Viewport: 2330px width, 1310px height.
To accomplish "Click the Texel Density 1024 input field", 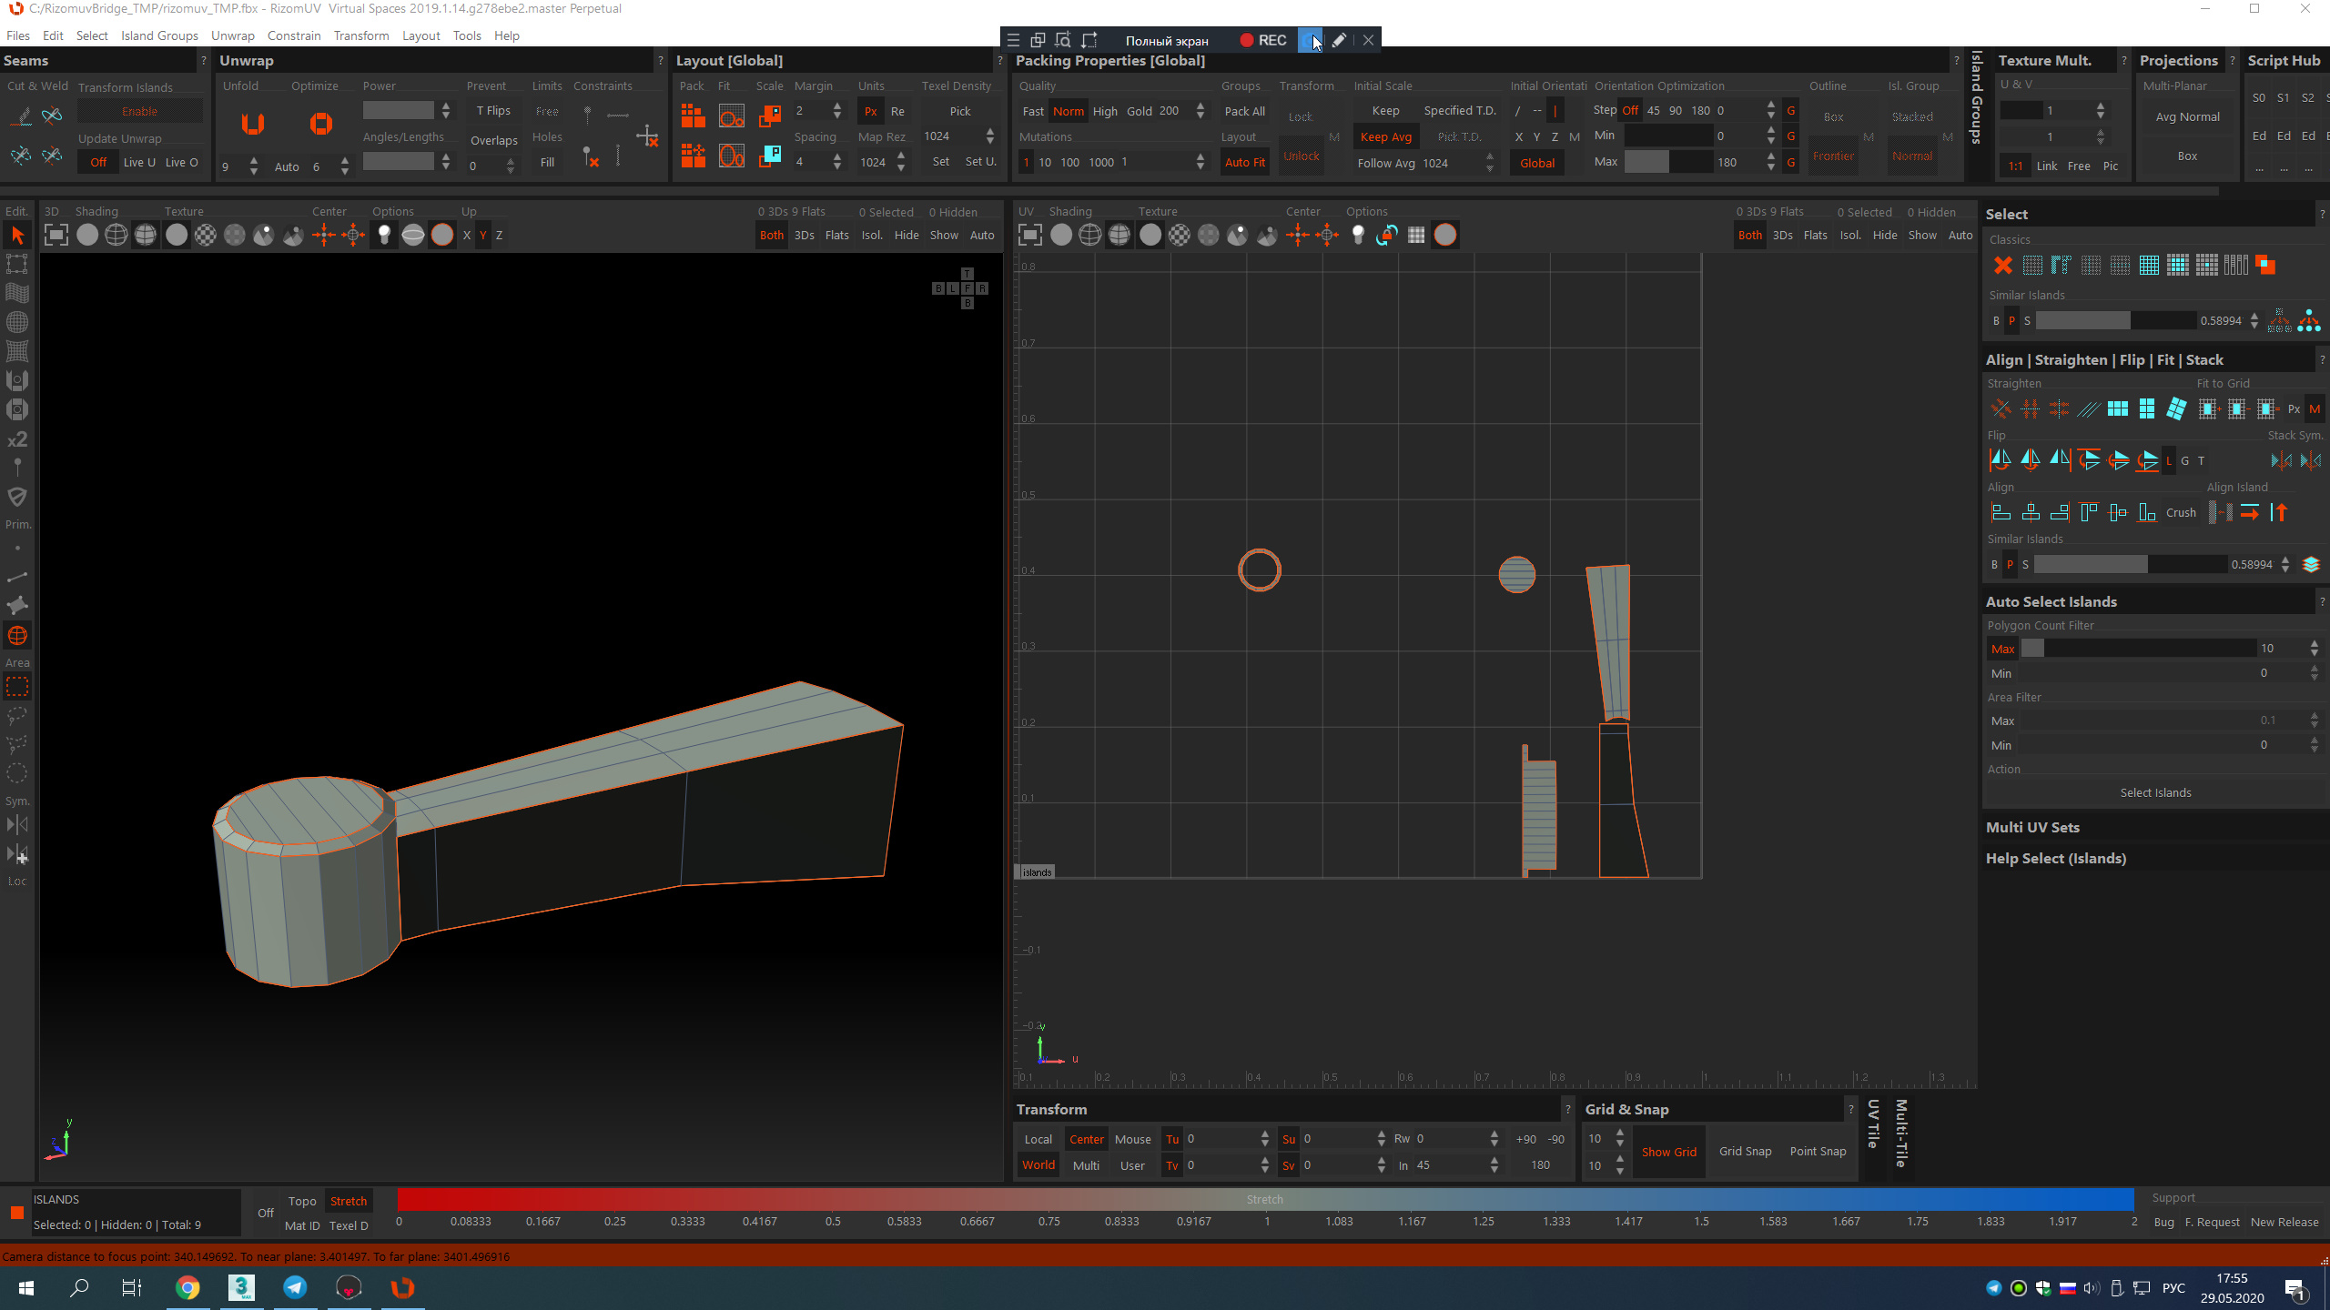I will 952,136.
